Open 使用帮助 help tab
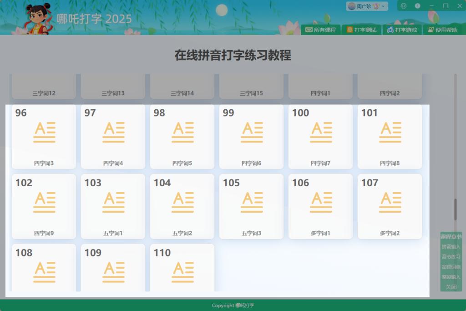The height and width of the screenshot is (311, 466). pos(442,30)
